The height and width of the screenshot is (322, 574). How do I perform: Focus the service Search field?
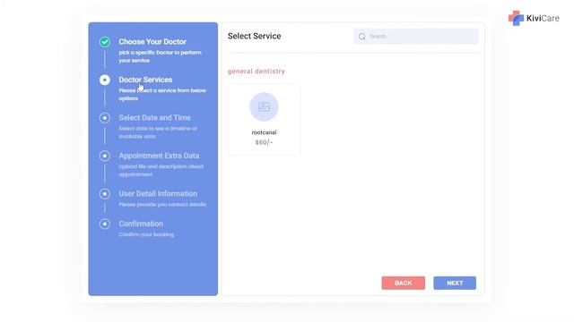click(415, 36)
